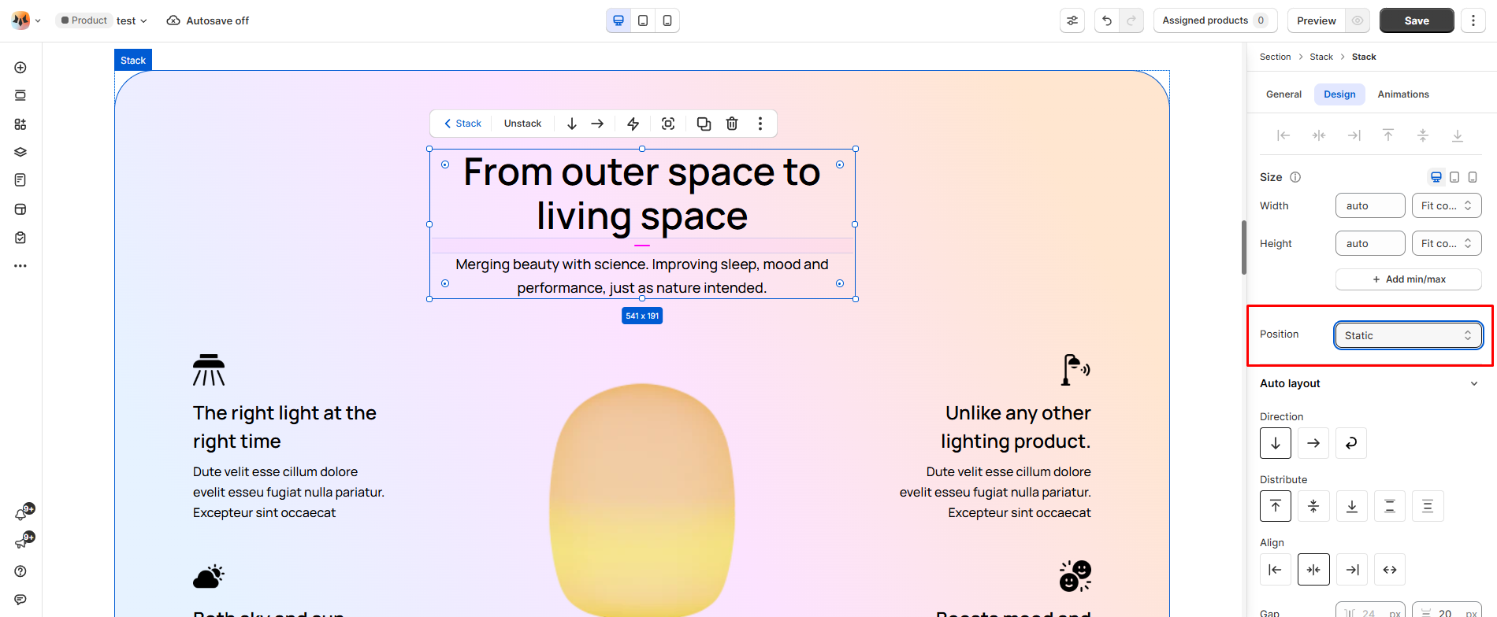Click the Save button
The height and width of the screenshot is (617, 1497).
click(1417, 20)
